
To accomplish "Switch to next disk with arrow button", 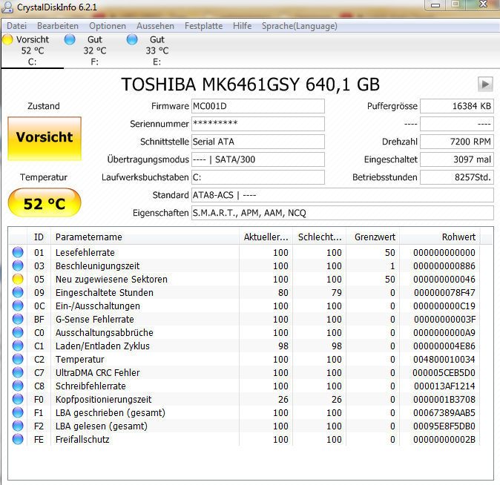I will coord(485,85).
